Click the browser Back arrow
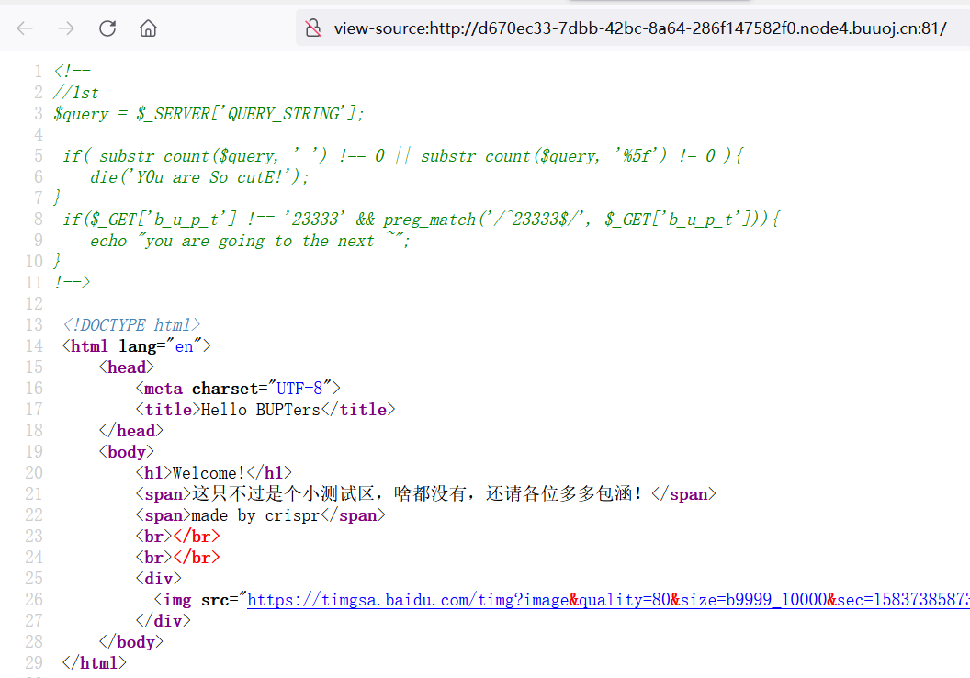 [25, 28]
